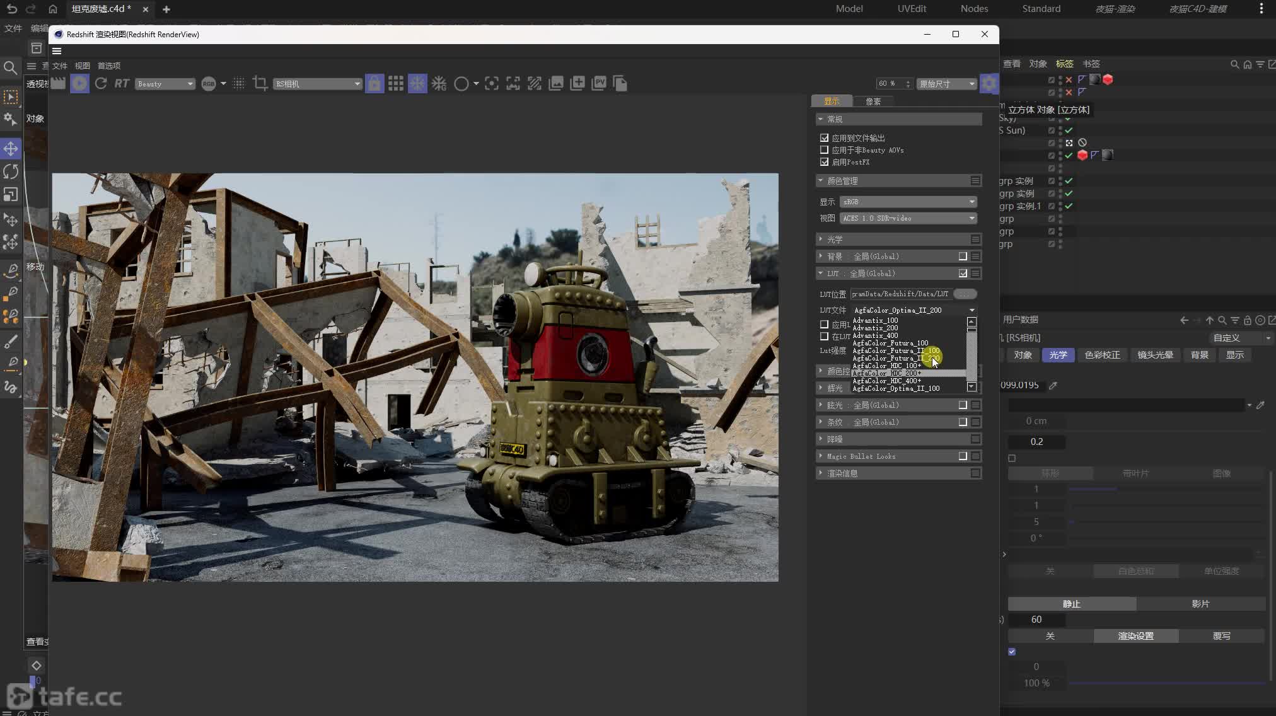
Task: Toggle the RT render mode icon
Action: (x=122, y=83)
